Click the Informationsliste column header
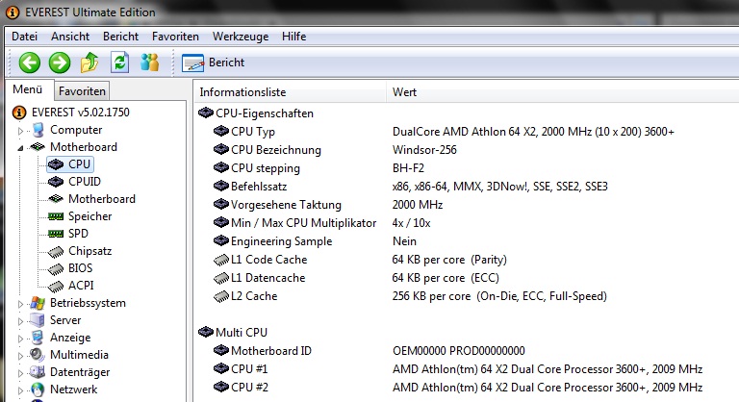 [291, 92]
